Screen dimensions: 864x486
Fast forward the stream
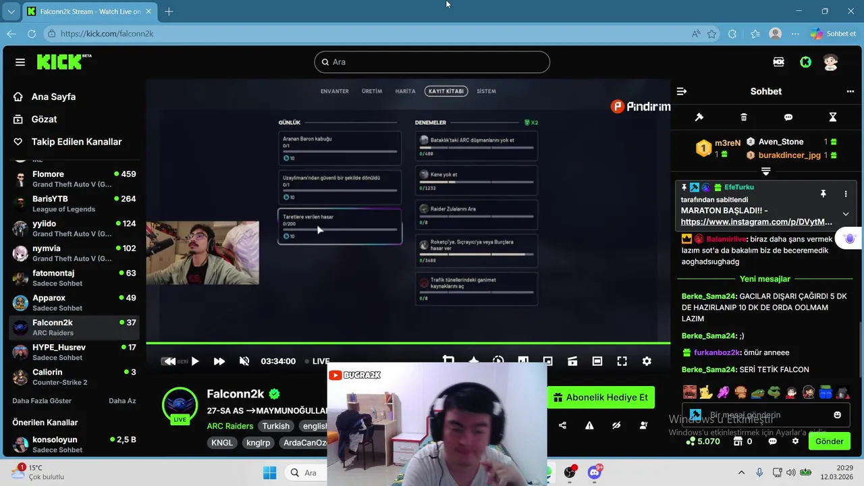click(219, 361)
